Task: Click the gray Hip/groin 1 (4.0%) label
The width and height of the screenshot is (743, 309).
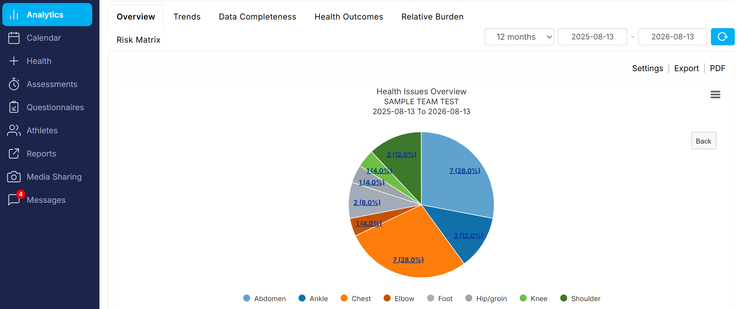Action: pyautogui.click(x=371, y=182)
